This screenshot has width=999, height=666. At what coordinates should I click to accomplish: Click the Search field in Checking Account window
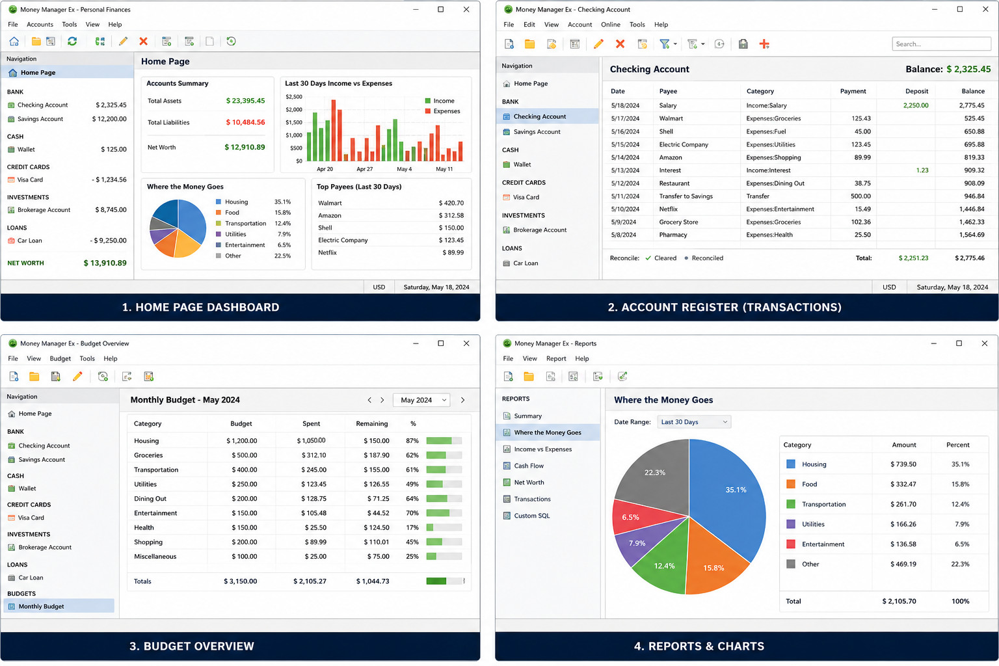[941, 44]
